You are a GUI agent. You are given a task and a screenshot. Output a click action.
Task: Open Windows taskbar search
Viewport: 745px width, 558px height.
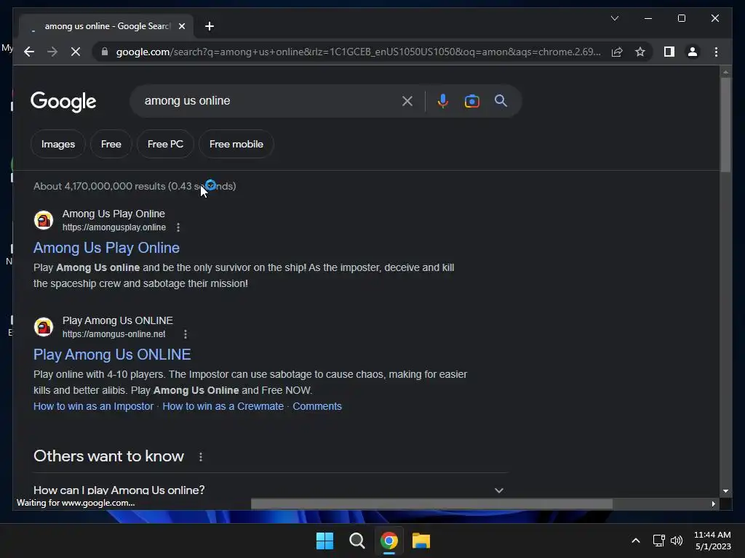click(x=356, y=541)
